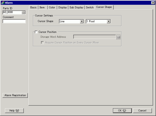Open the Sub Display tab
This screenshot has height=116, width=156.
76,8
